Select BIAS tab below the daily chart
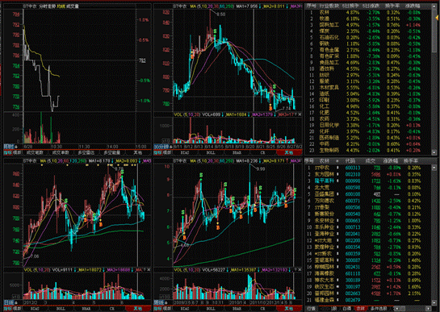Viewport: 440px width, 312px height. (35, 309)
